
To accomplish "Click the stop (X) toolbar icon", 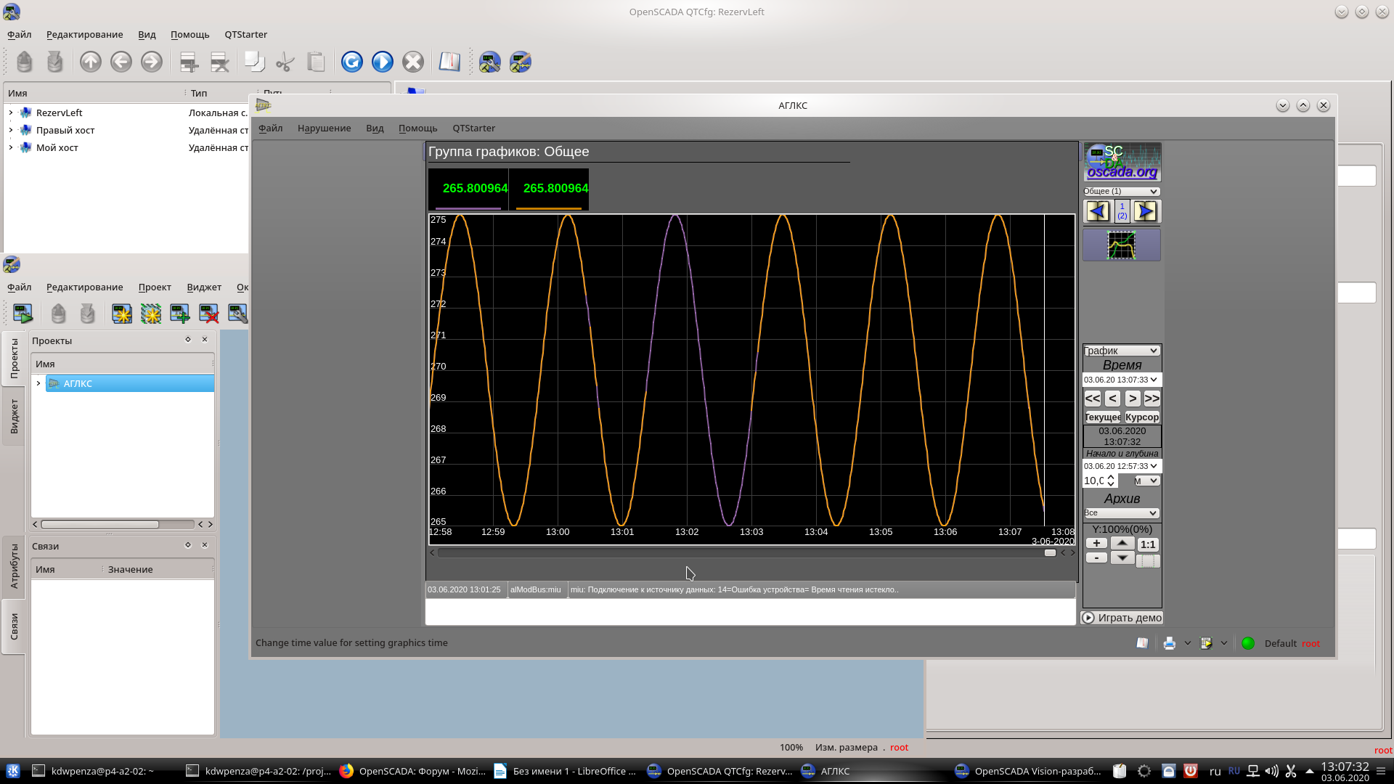I will pos(413,62).
